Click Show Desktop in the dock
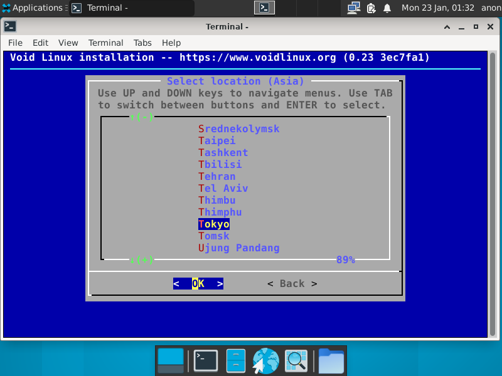Image resolution: width=502 pixels, height=376 pixels. pos(171,361)
